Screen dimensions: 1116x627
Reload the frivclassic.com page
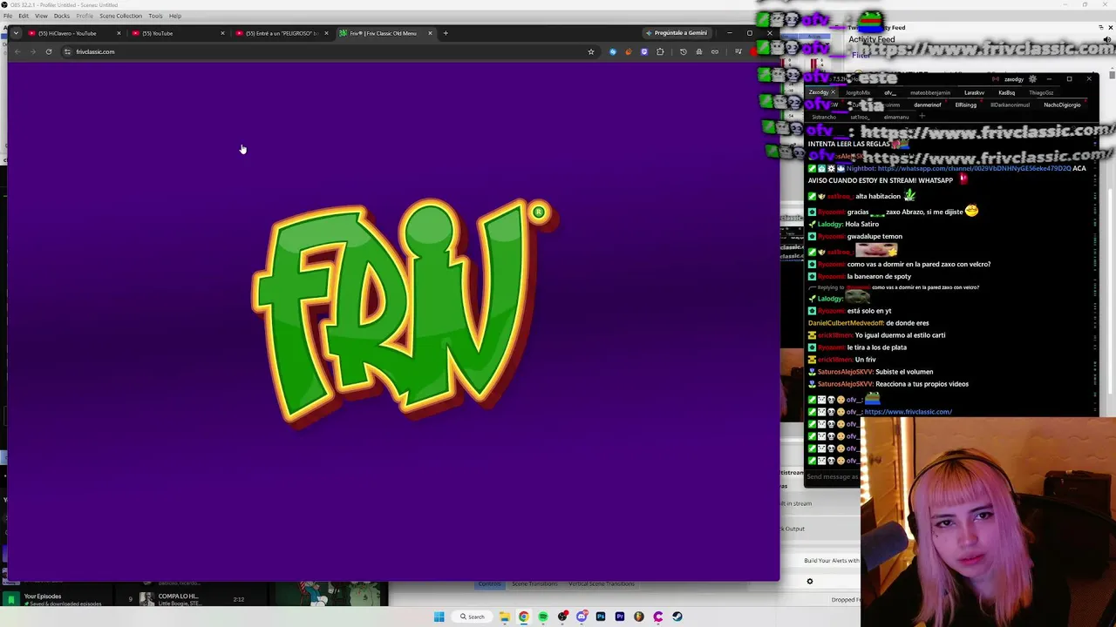(x=49, y=51)
